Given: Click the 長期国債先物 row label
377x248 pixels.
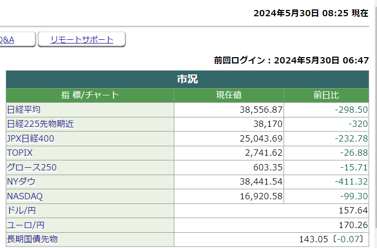Looking at the screenshot, I should [x=32, y=240].
